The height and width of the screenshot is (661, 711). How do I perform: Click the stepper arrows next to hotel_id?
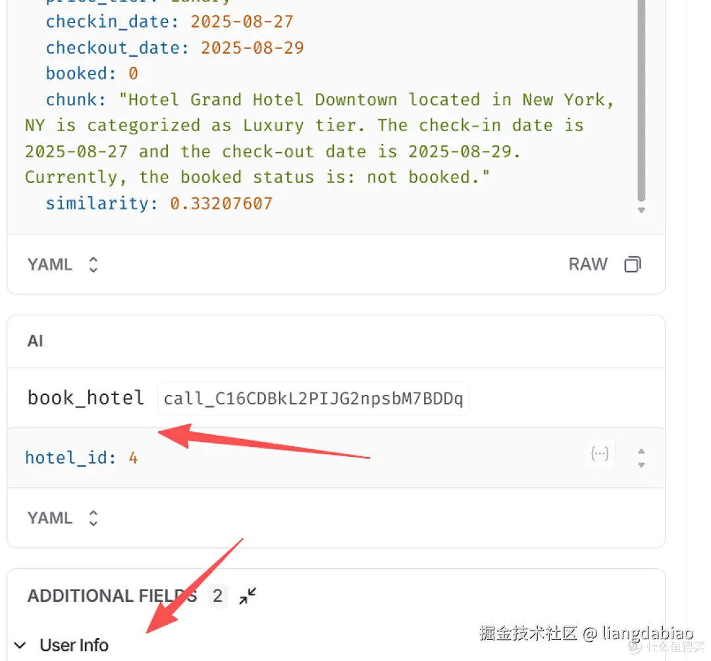[x=641, y=458]
